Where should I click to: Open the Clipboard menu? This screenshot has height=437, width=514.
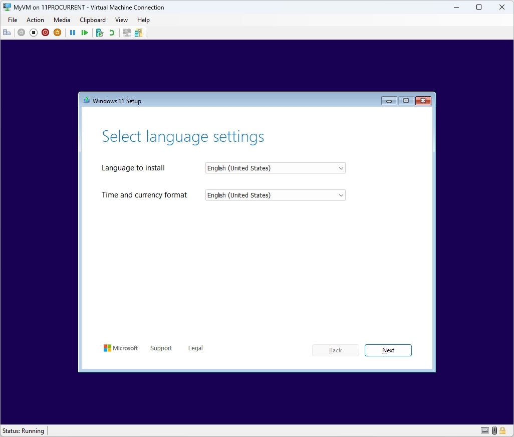(92, 20)
